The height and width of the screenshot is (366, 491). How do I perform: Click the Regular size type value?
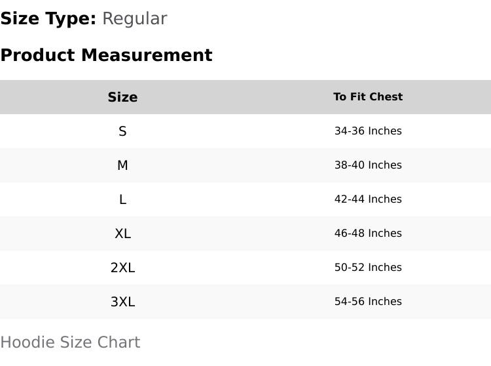(x=135, y=19)
